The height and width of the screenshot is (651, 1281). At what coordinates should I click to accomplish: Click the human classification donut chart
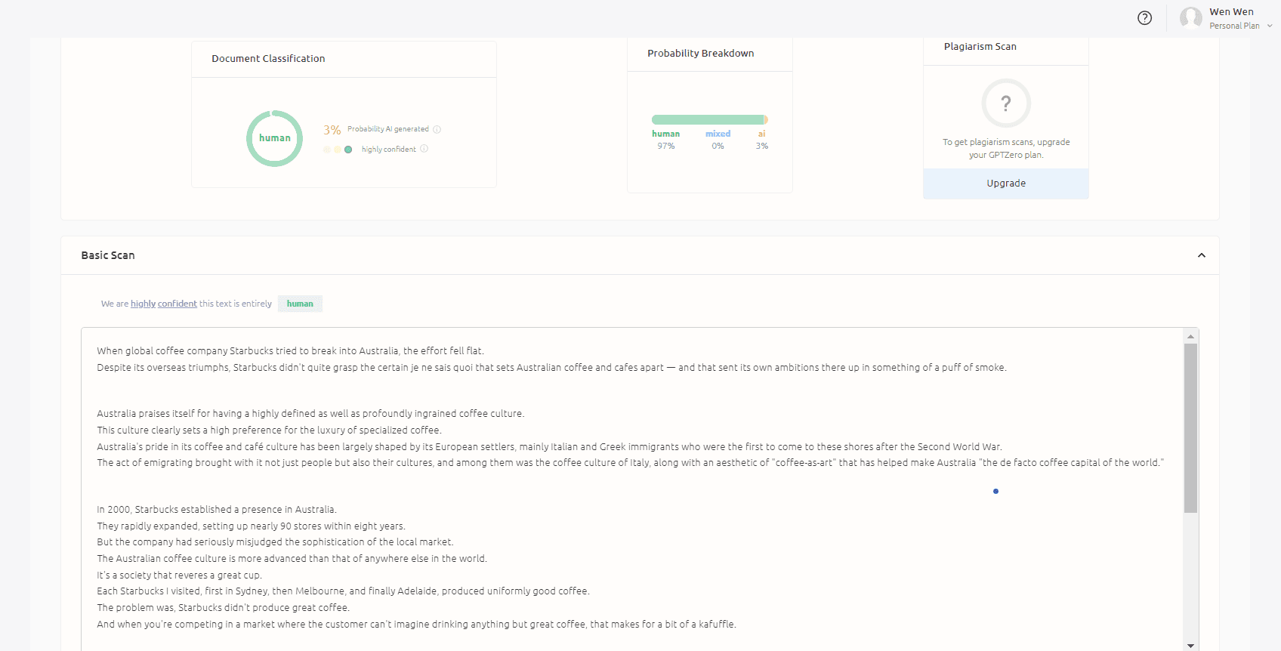[274, 138]
